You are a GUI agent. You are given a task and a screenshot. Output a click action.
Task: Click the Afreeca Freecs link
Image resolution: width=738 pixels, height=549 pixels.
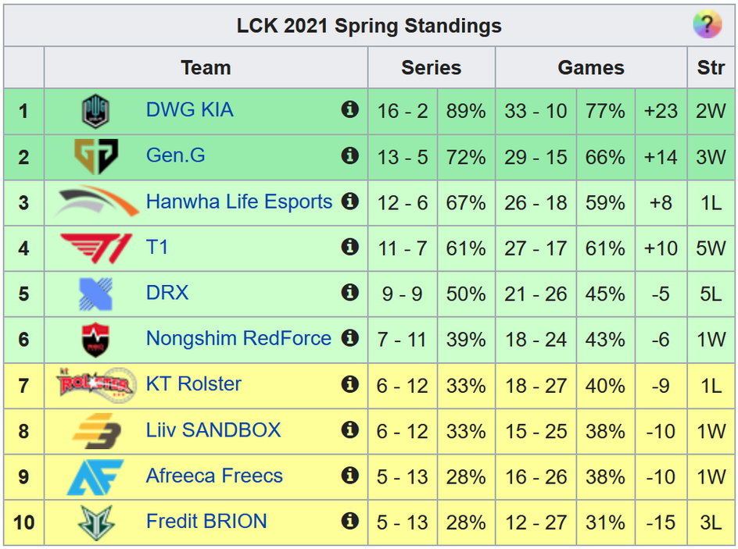pos(214,476)
